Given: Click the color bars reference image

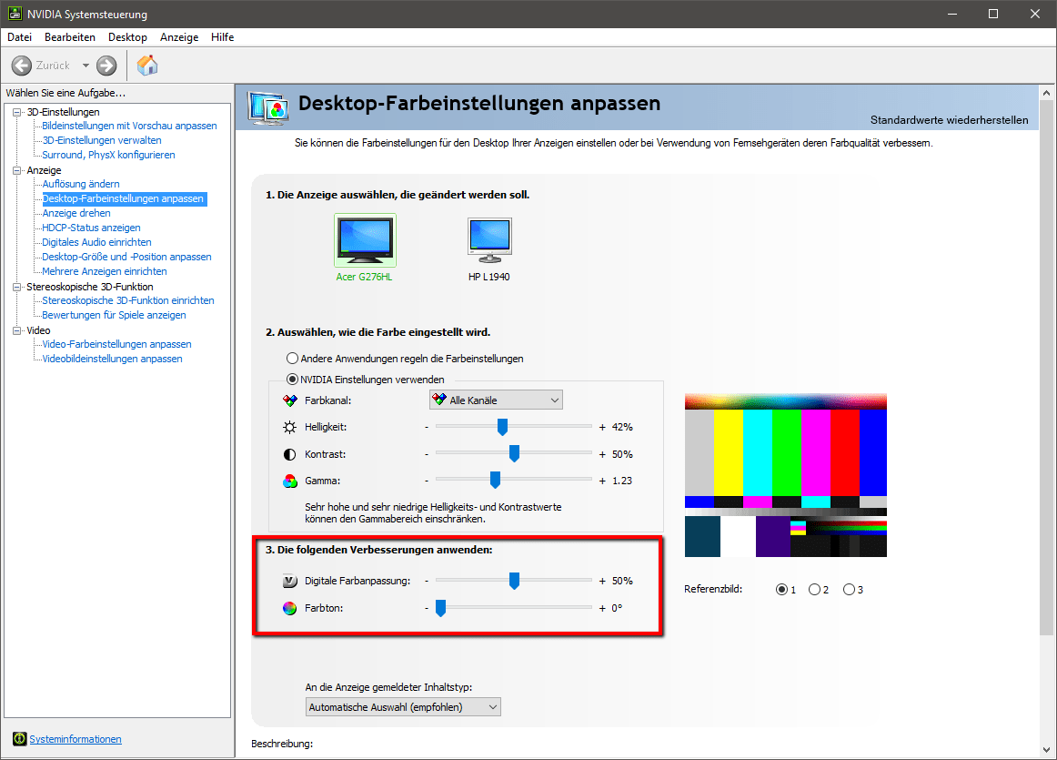Looking at the screenshot, I should pyautogui.click(x=785, y=475).
